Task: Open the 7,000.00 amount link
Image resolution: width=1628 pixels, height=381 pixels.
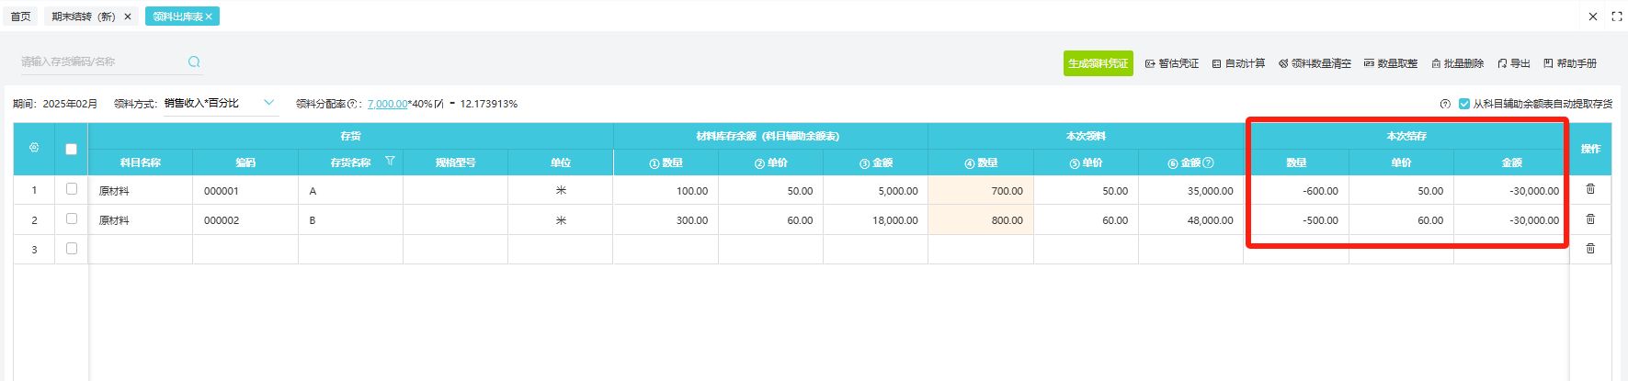Action: click(x=387, y=104)
